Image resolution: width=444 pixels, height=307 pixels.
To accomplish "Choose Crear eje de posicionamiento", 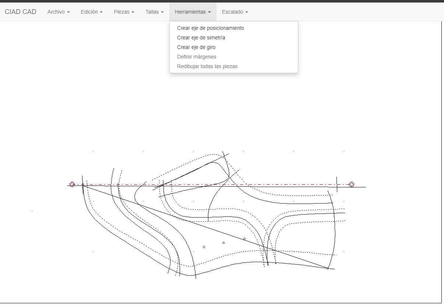I will tap(234, 28).
